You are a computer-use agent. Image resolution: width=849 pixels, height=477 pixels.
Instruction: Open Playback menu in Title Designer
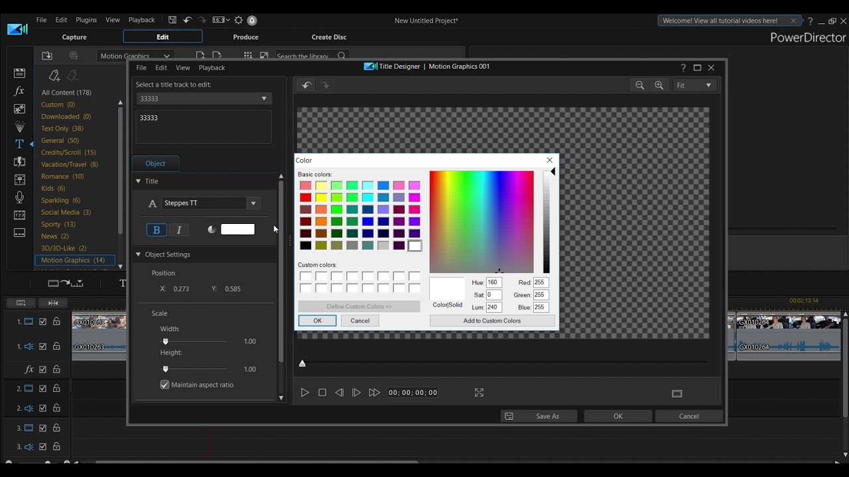[x=212, y=68]
